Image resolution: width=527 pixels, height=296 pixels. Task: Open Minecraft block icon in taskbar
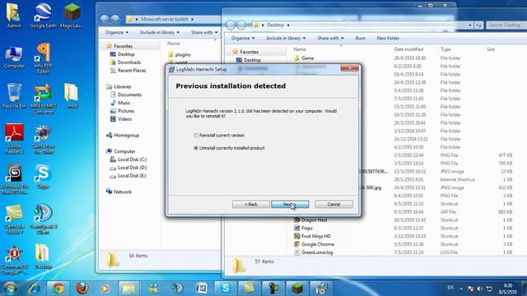click(x=297, y=289)
